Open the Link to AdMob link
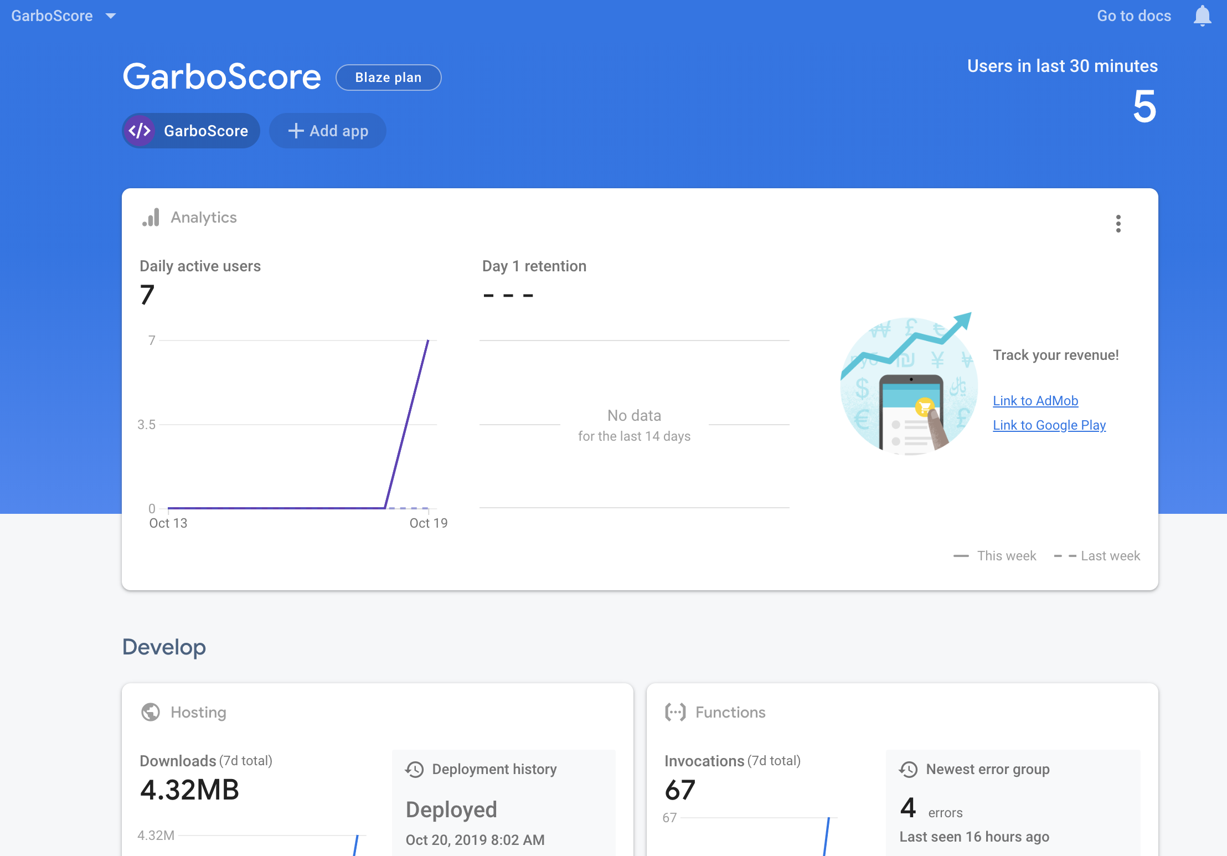 point(1035,400)
